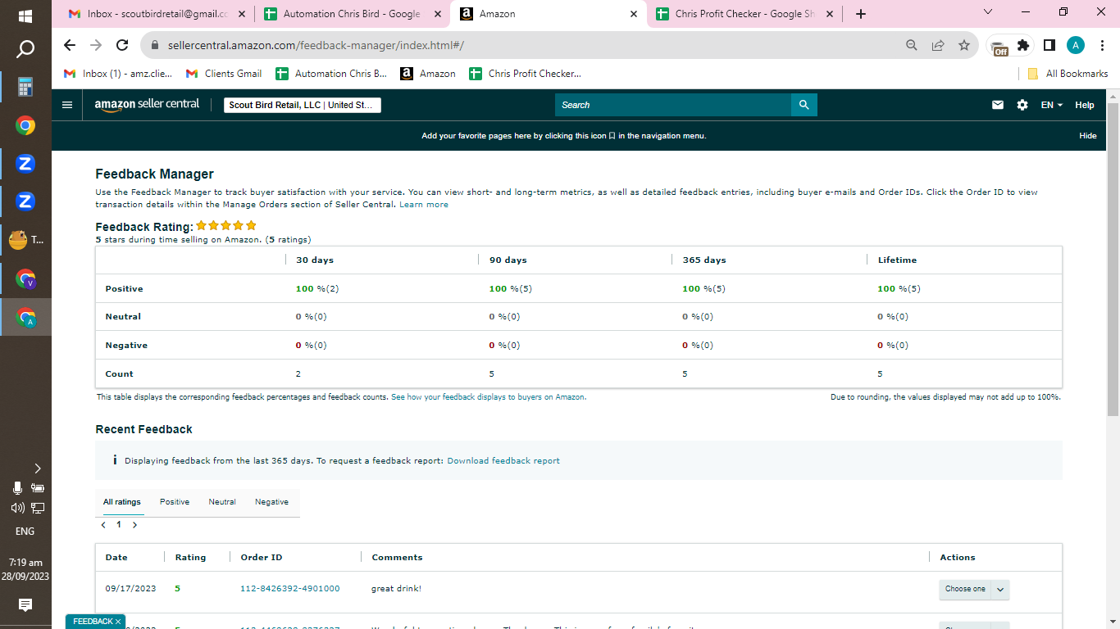
Task: Click the extension icon labeled Off
Action: (999, 47)
